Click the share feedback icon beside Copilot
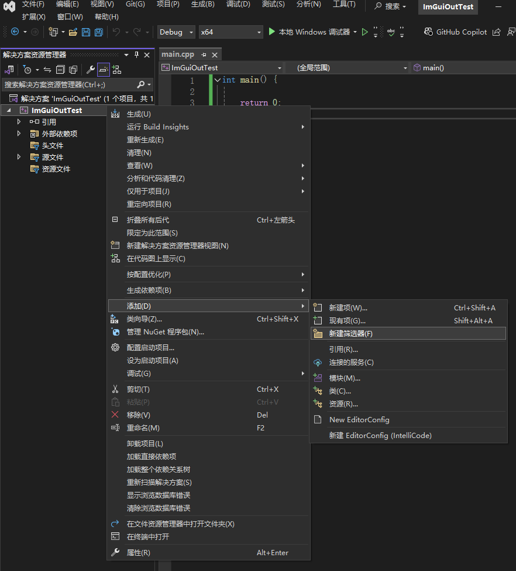 click(x=496, y=32)
